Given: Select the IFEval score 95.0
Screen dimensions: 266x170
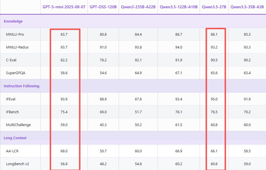Looking at the screenshot, I should click(214, 99).
